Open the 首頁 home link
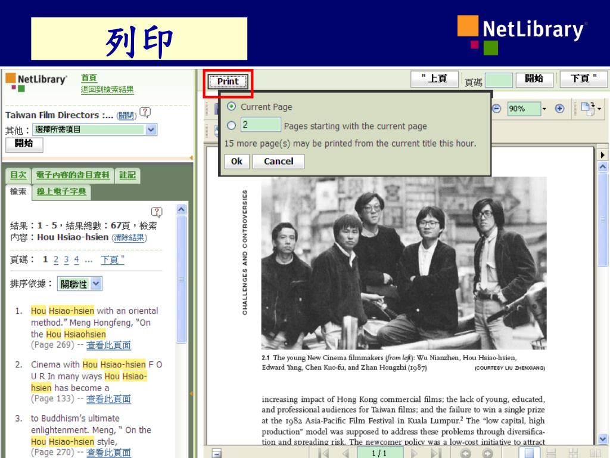 pos(89,78)
